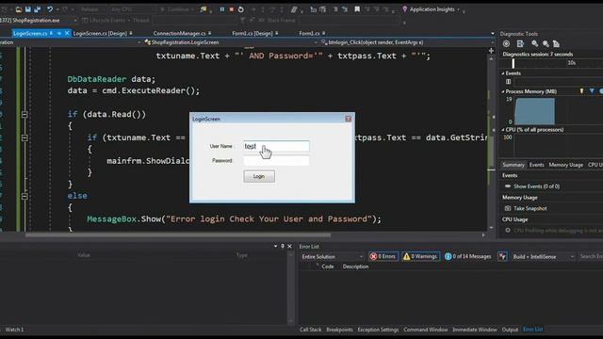This screenshot has height=339, width=603.
Task: Open Call Stack bottom tab
Action: pyautogui.click(x=310, y=330)
